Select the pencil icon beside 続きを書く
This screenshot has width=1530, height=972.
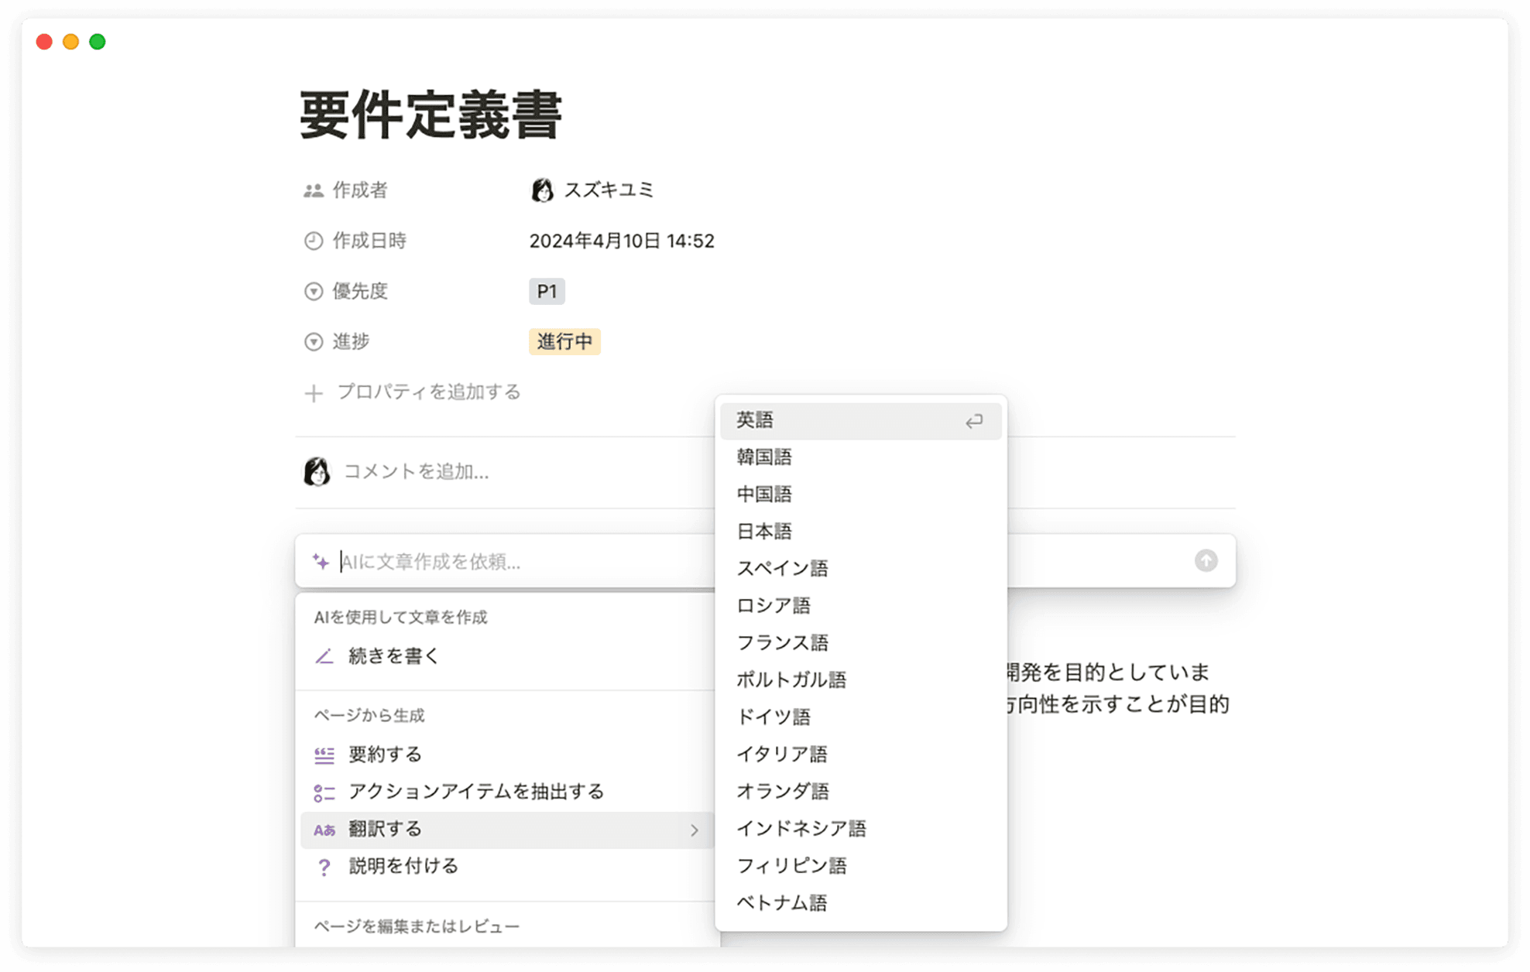[x=323, y=655]
